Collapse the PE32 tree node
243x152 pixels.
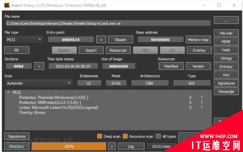tap(8, 93)
